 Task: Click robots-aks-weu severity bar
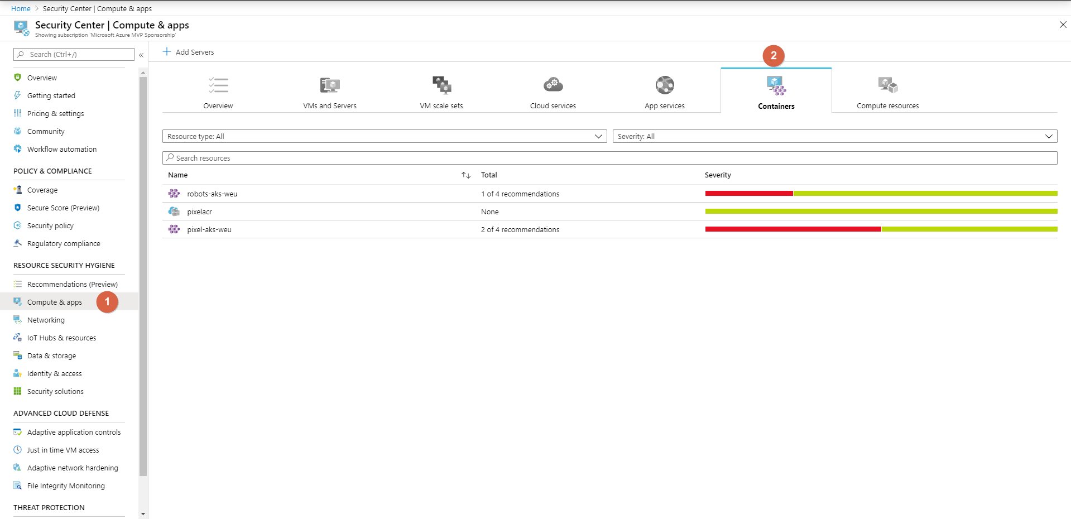coord(881,194)
